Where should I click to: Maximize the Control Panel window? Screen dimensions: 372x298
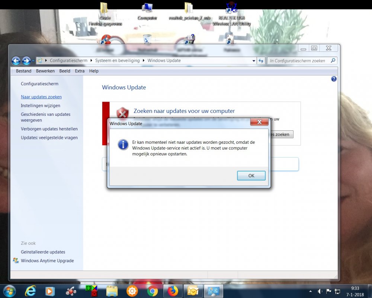pyautogui.click(x=314, y=48)
